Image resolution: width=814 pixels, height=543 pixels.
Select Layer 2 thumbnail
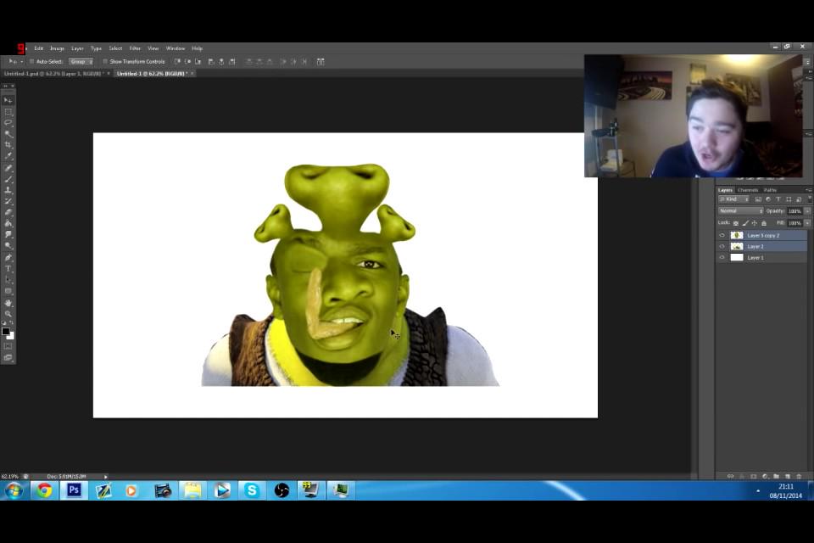737,246
